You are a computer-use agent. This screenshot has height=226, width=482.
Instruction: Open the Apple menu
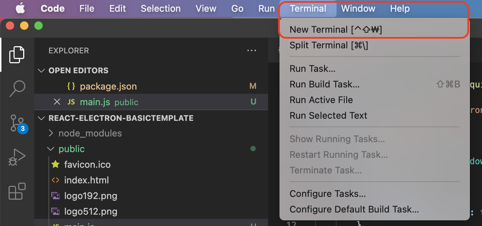coord(20,9)
